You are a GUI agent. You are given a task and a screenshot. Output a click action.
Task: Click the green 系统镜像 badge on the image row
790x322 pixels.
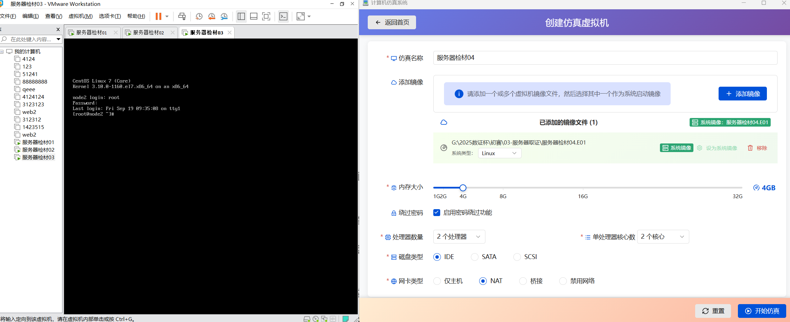[x=677, y=148]
